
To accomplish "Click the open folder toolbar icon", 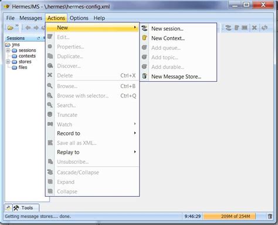I will click(x=10, y=28).
